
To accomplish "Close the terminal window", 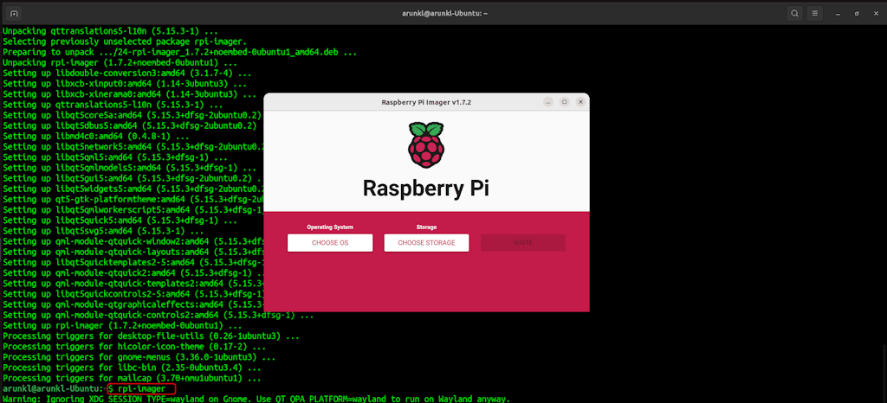I will coord(875,13).
